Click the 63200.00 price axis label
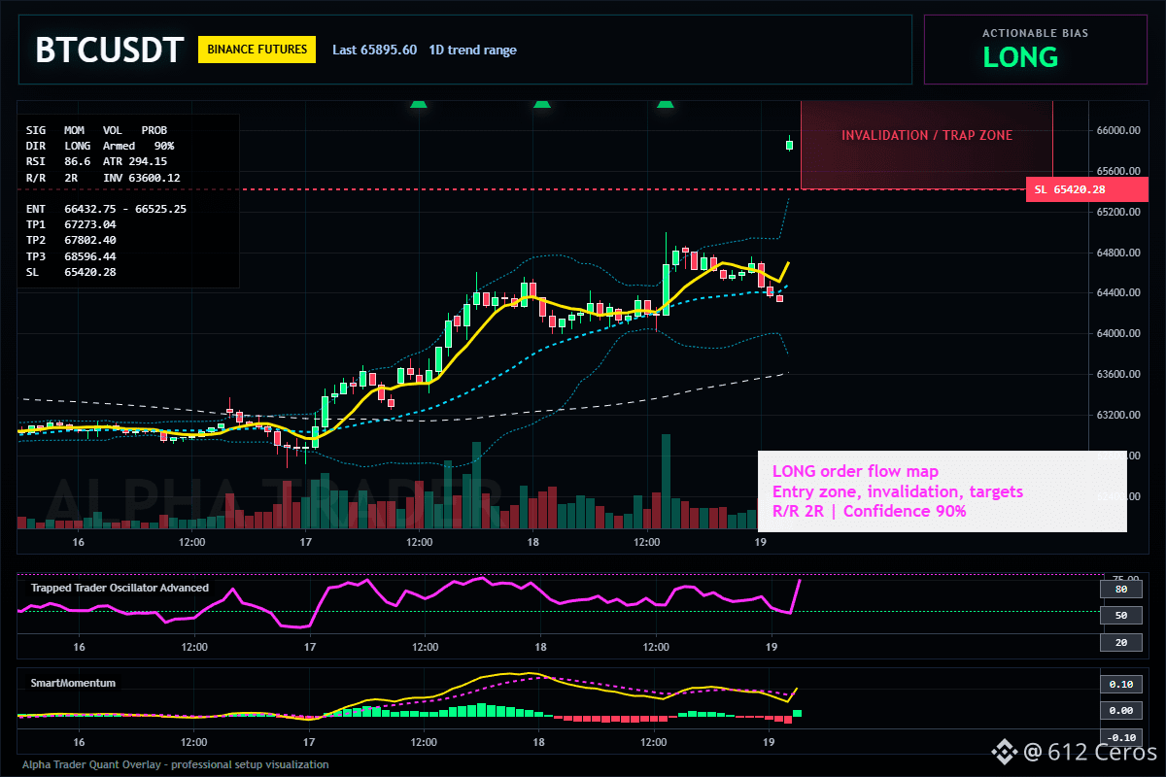 pyautogui.click(x=1118, y=415)
